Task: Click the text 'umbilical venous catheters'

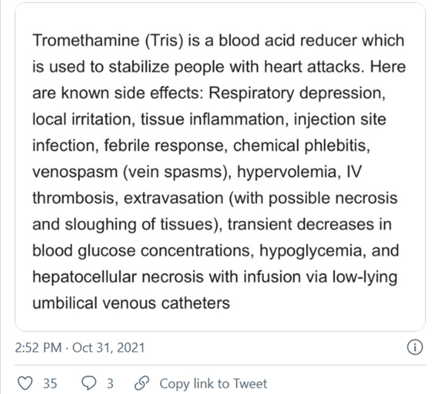Action: click(x=131, y=303)
